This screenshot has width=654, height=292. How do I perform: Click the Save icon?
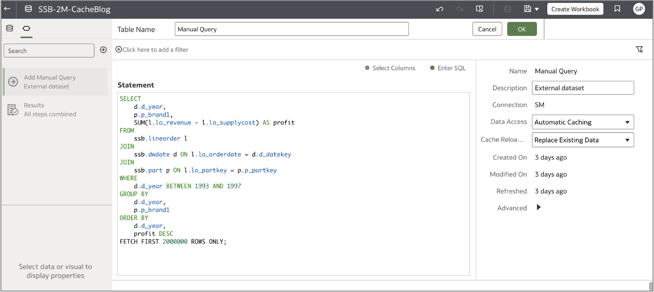[528, 9]
